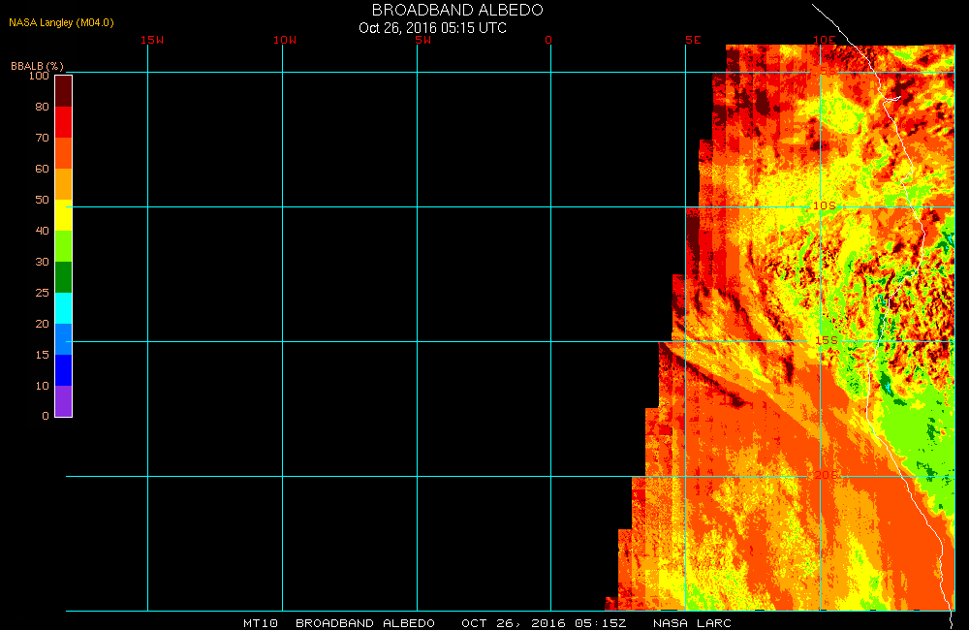Image resolution: width=969 pixels, height=630 pixels.
Task: Select the purple 0-10% legend swatch
Action: pos(63,400)
